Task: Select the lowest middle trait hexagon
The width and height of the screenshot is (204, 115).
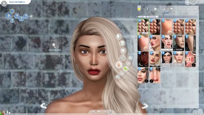Action: coord(21,19)
